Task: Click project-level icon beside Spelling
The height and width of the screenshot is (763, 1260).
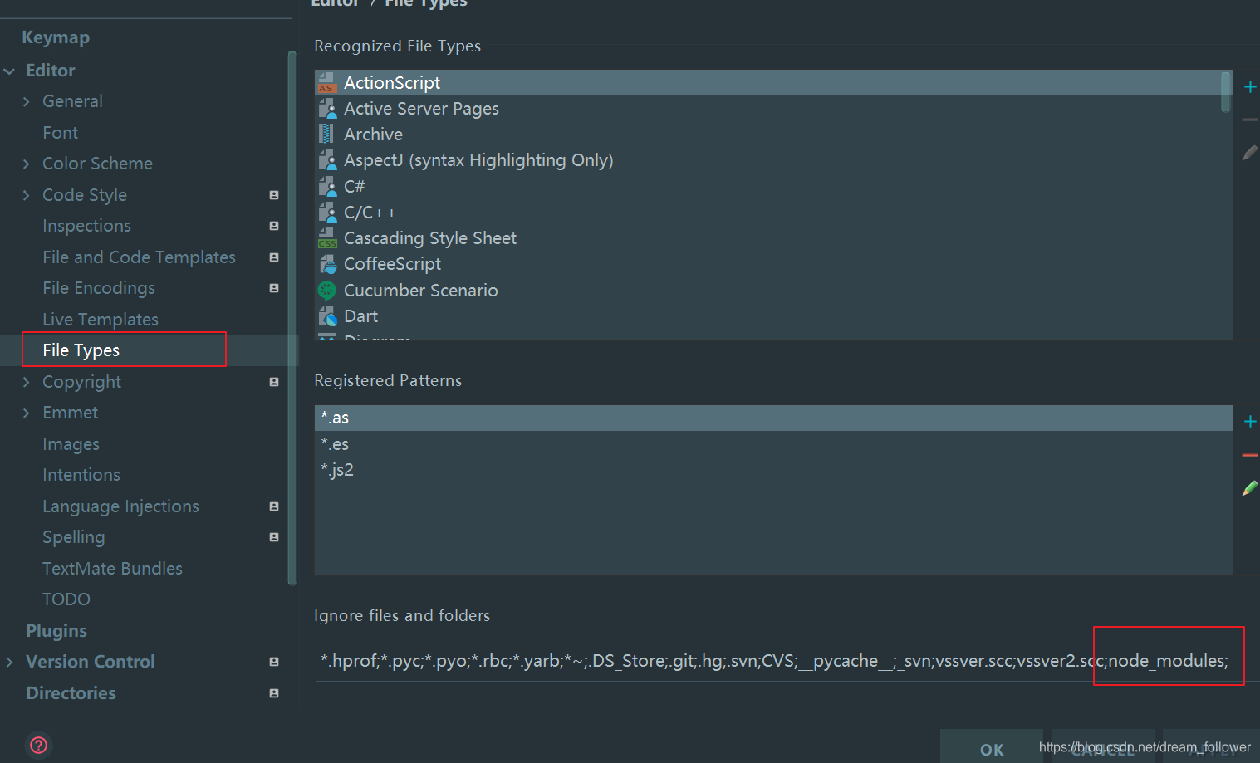Action: (274, 537)
